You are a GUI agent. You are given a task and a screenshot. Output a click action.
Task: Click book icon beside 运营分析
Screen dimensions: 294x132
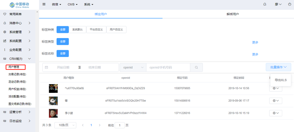(x=5, y=112)
